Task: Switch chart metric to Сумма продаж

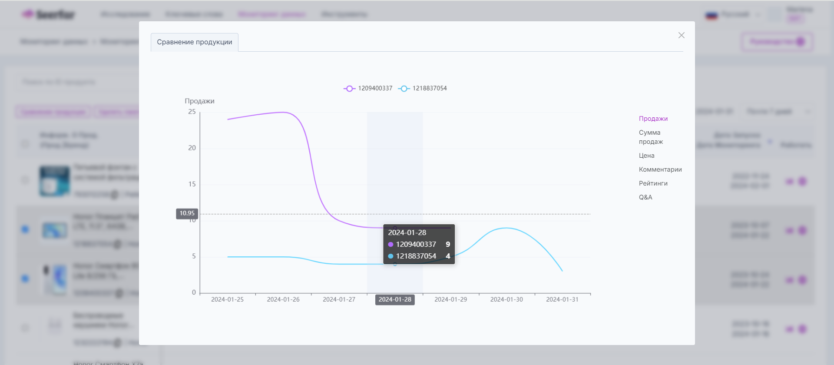Action: click(x=651, y=137)
